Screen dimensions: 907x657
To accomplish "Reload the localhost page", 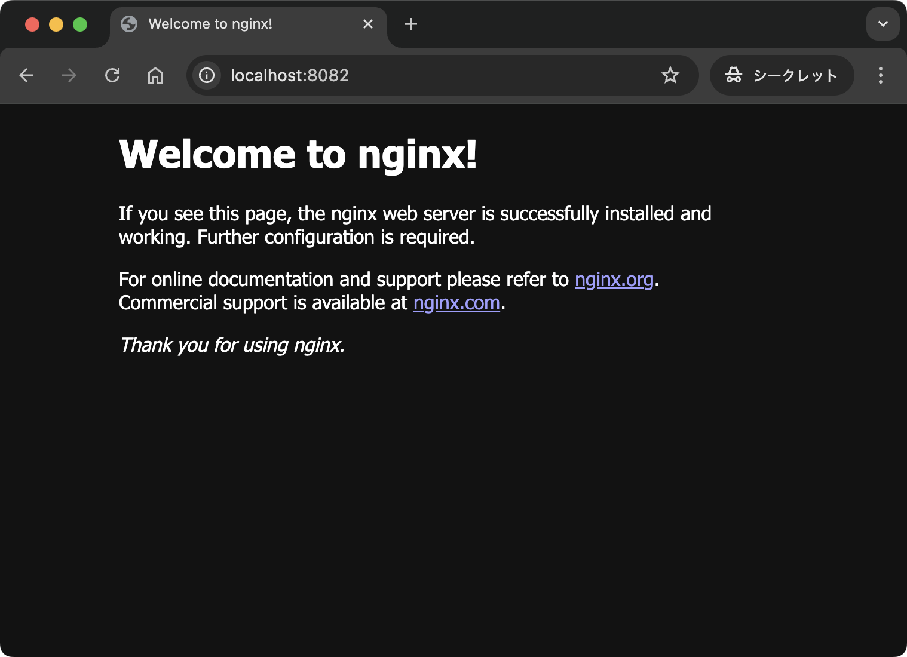I will tap(112, 75).
